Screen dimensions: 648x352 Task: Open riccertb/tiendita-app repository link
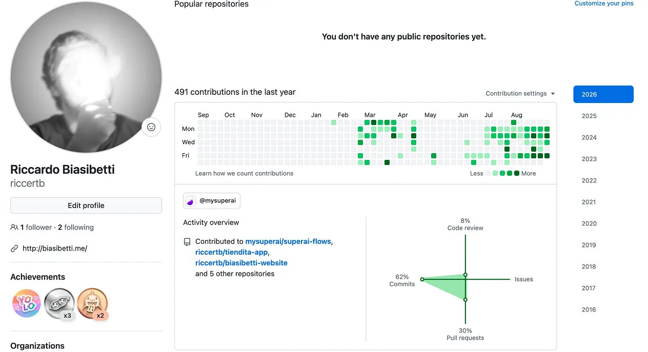(232, 252)
